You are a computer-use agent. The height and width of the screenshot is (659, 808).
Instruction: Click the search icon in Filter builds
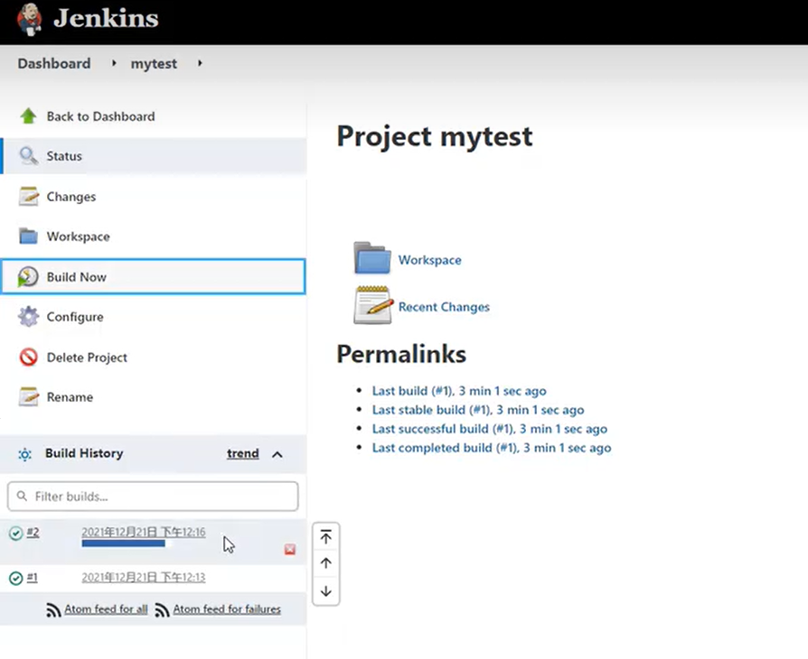[x=22, y=496]
